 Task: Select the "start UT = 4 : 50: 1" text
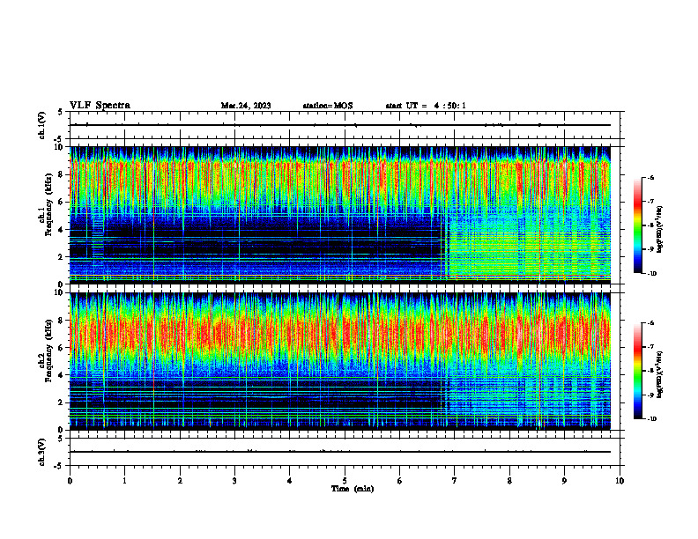426,106
